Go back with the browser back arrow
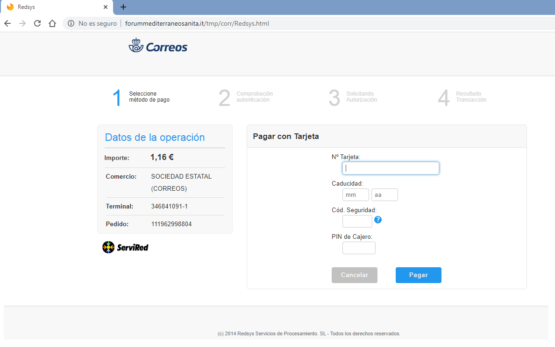555x347 pixels. [x=7, y=23]
